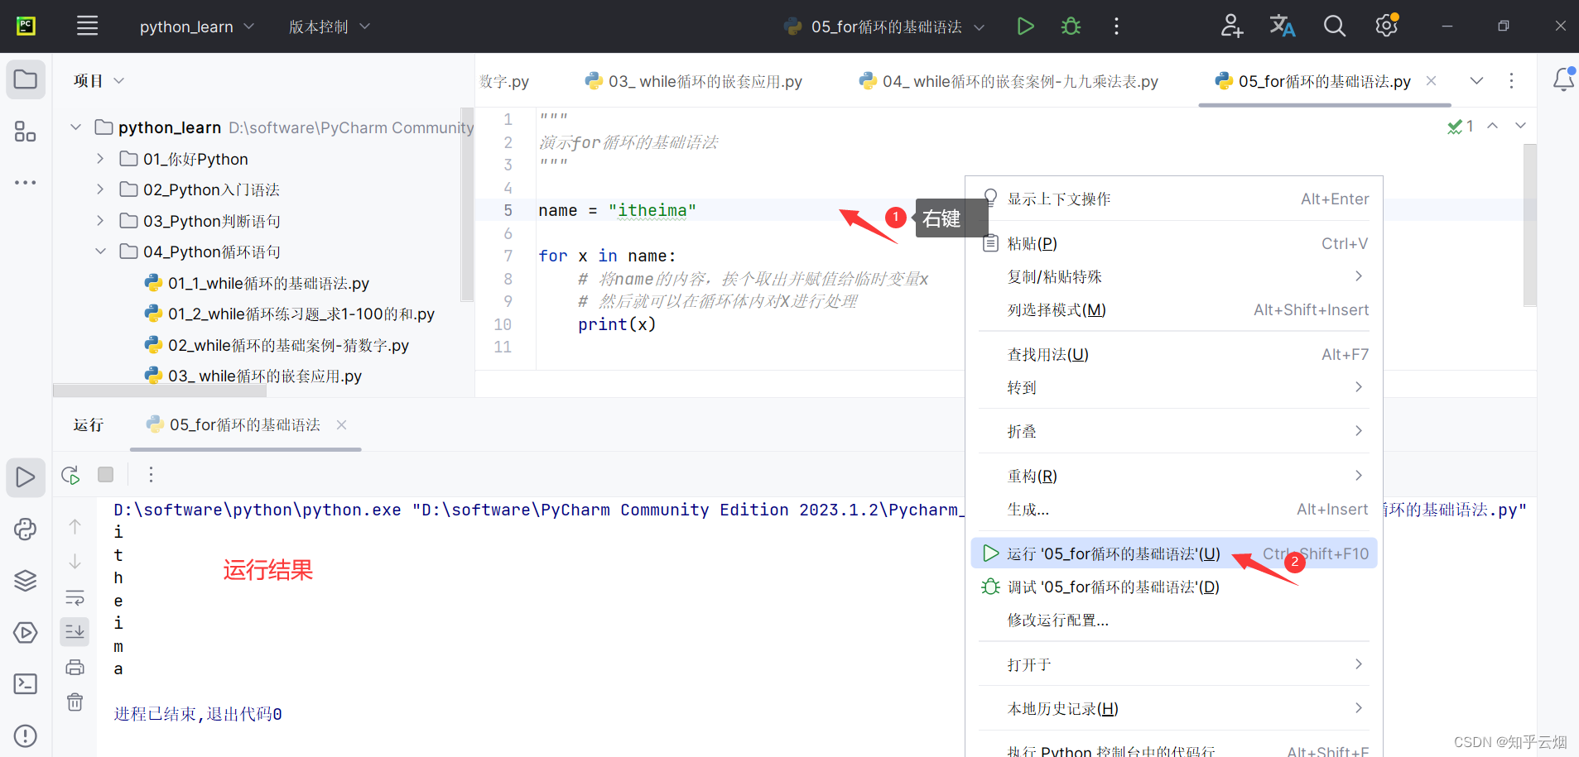Start debugging with the bug icon
This screenshot has width=1579, height=757.
(x=1071, y=26)
